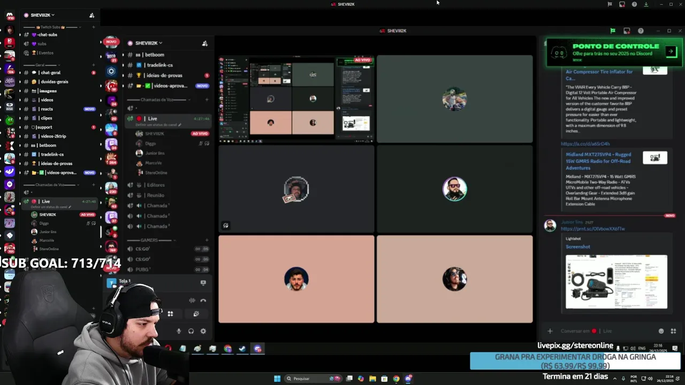Image resolution: width=685 pixels, height=385 pixels.
Task: Add channel to inner Chamadas de Voz category
Action: coord(207,99)
